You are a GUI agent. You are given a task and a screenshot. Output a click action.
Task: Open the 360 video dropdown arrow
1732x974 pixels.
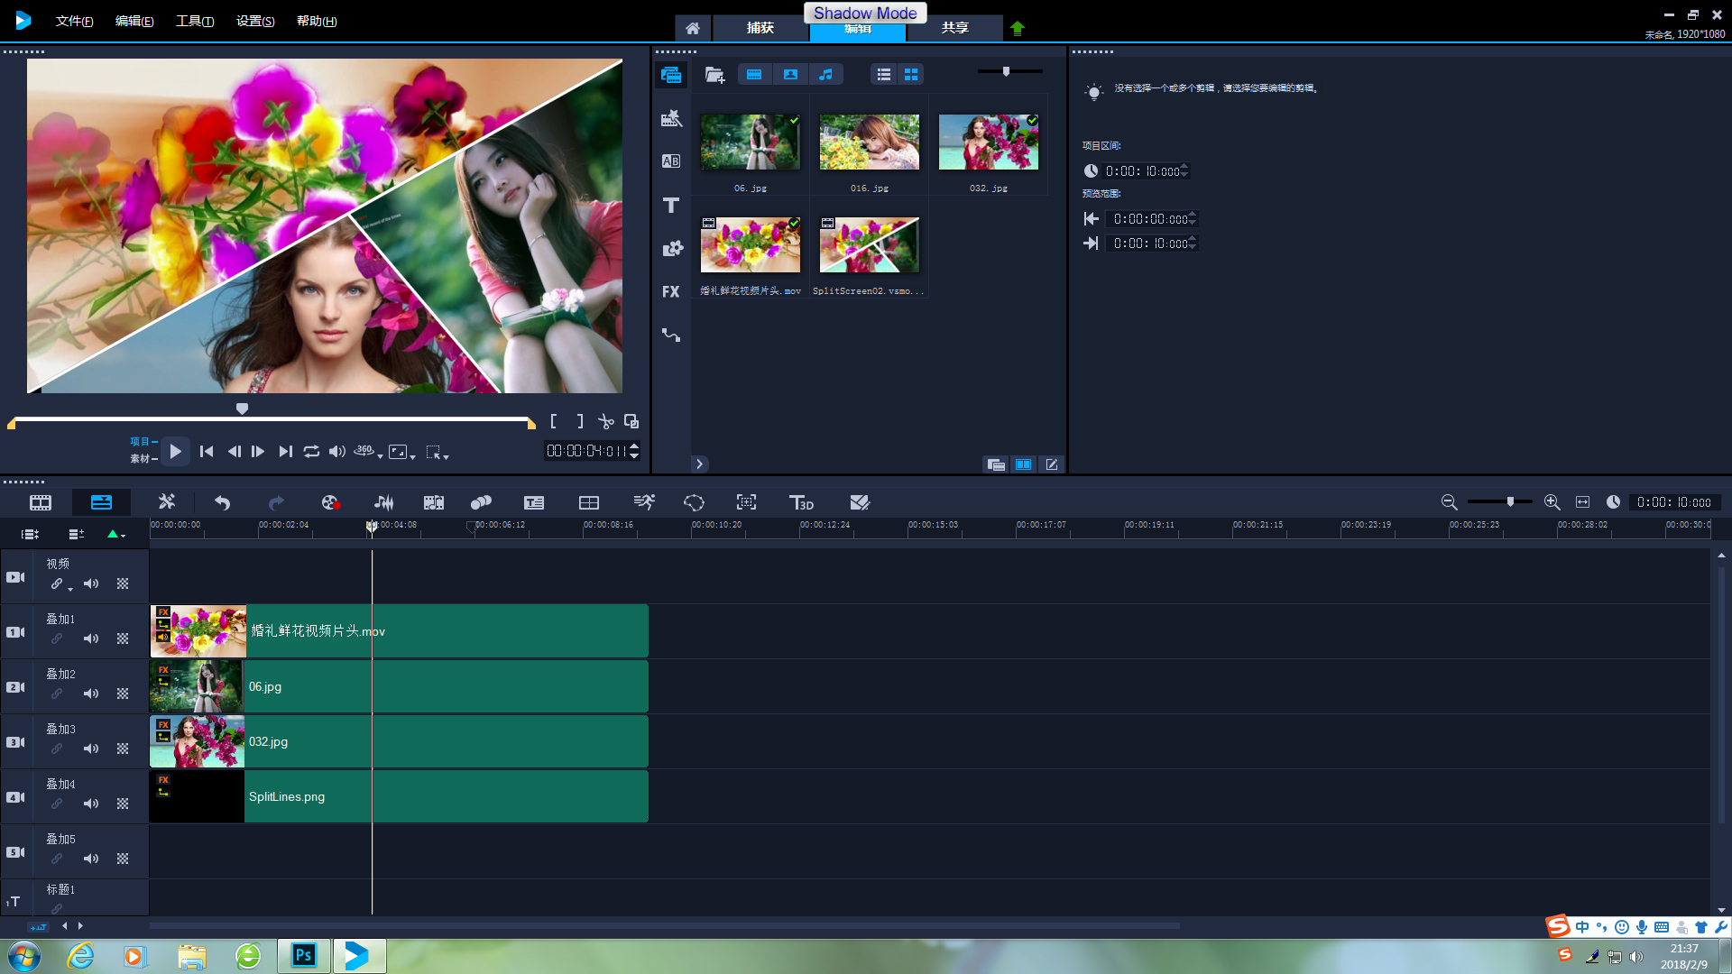(380, 456)
